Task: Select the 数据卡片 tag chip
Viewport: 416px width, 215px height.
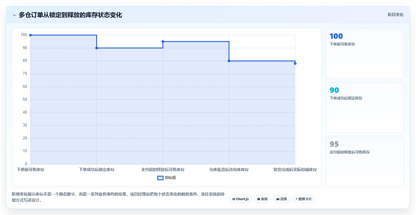Action: click(304, 199)
